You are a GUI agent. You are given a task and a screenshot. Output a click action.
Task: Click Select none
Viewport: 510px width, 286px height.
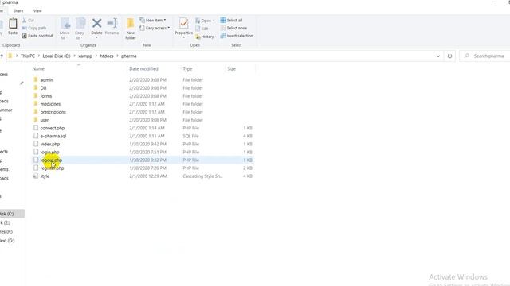pos(233,28)
